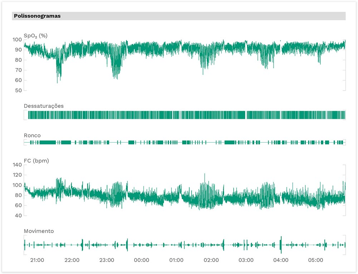Viewport: 358px width, 274px height.
Task: Select the 140 value on FC axis
Action: [x=17, y=165]
